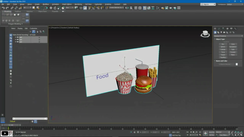Select the Cameras creation category icon
This screenshot has height=137, width=244.
click(x=224, y=32)
